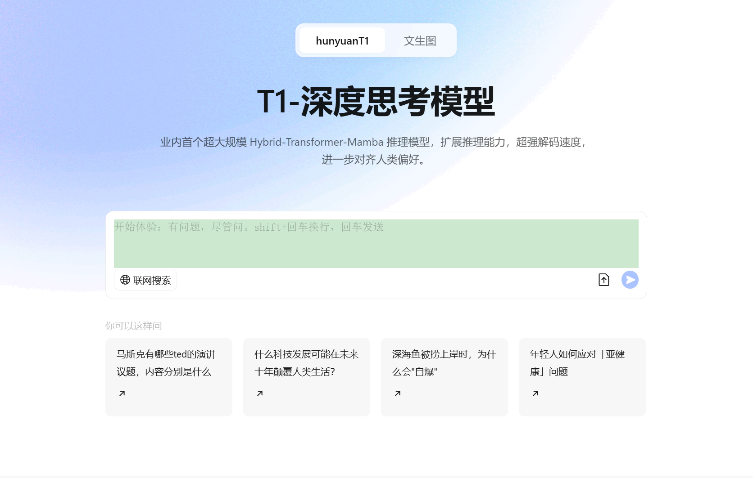Click the blue send arrow button
This screenshot has height=478, width=753.
[630, 280]
